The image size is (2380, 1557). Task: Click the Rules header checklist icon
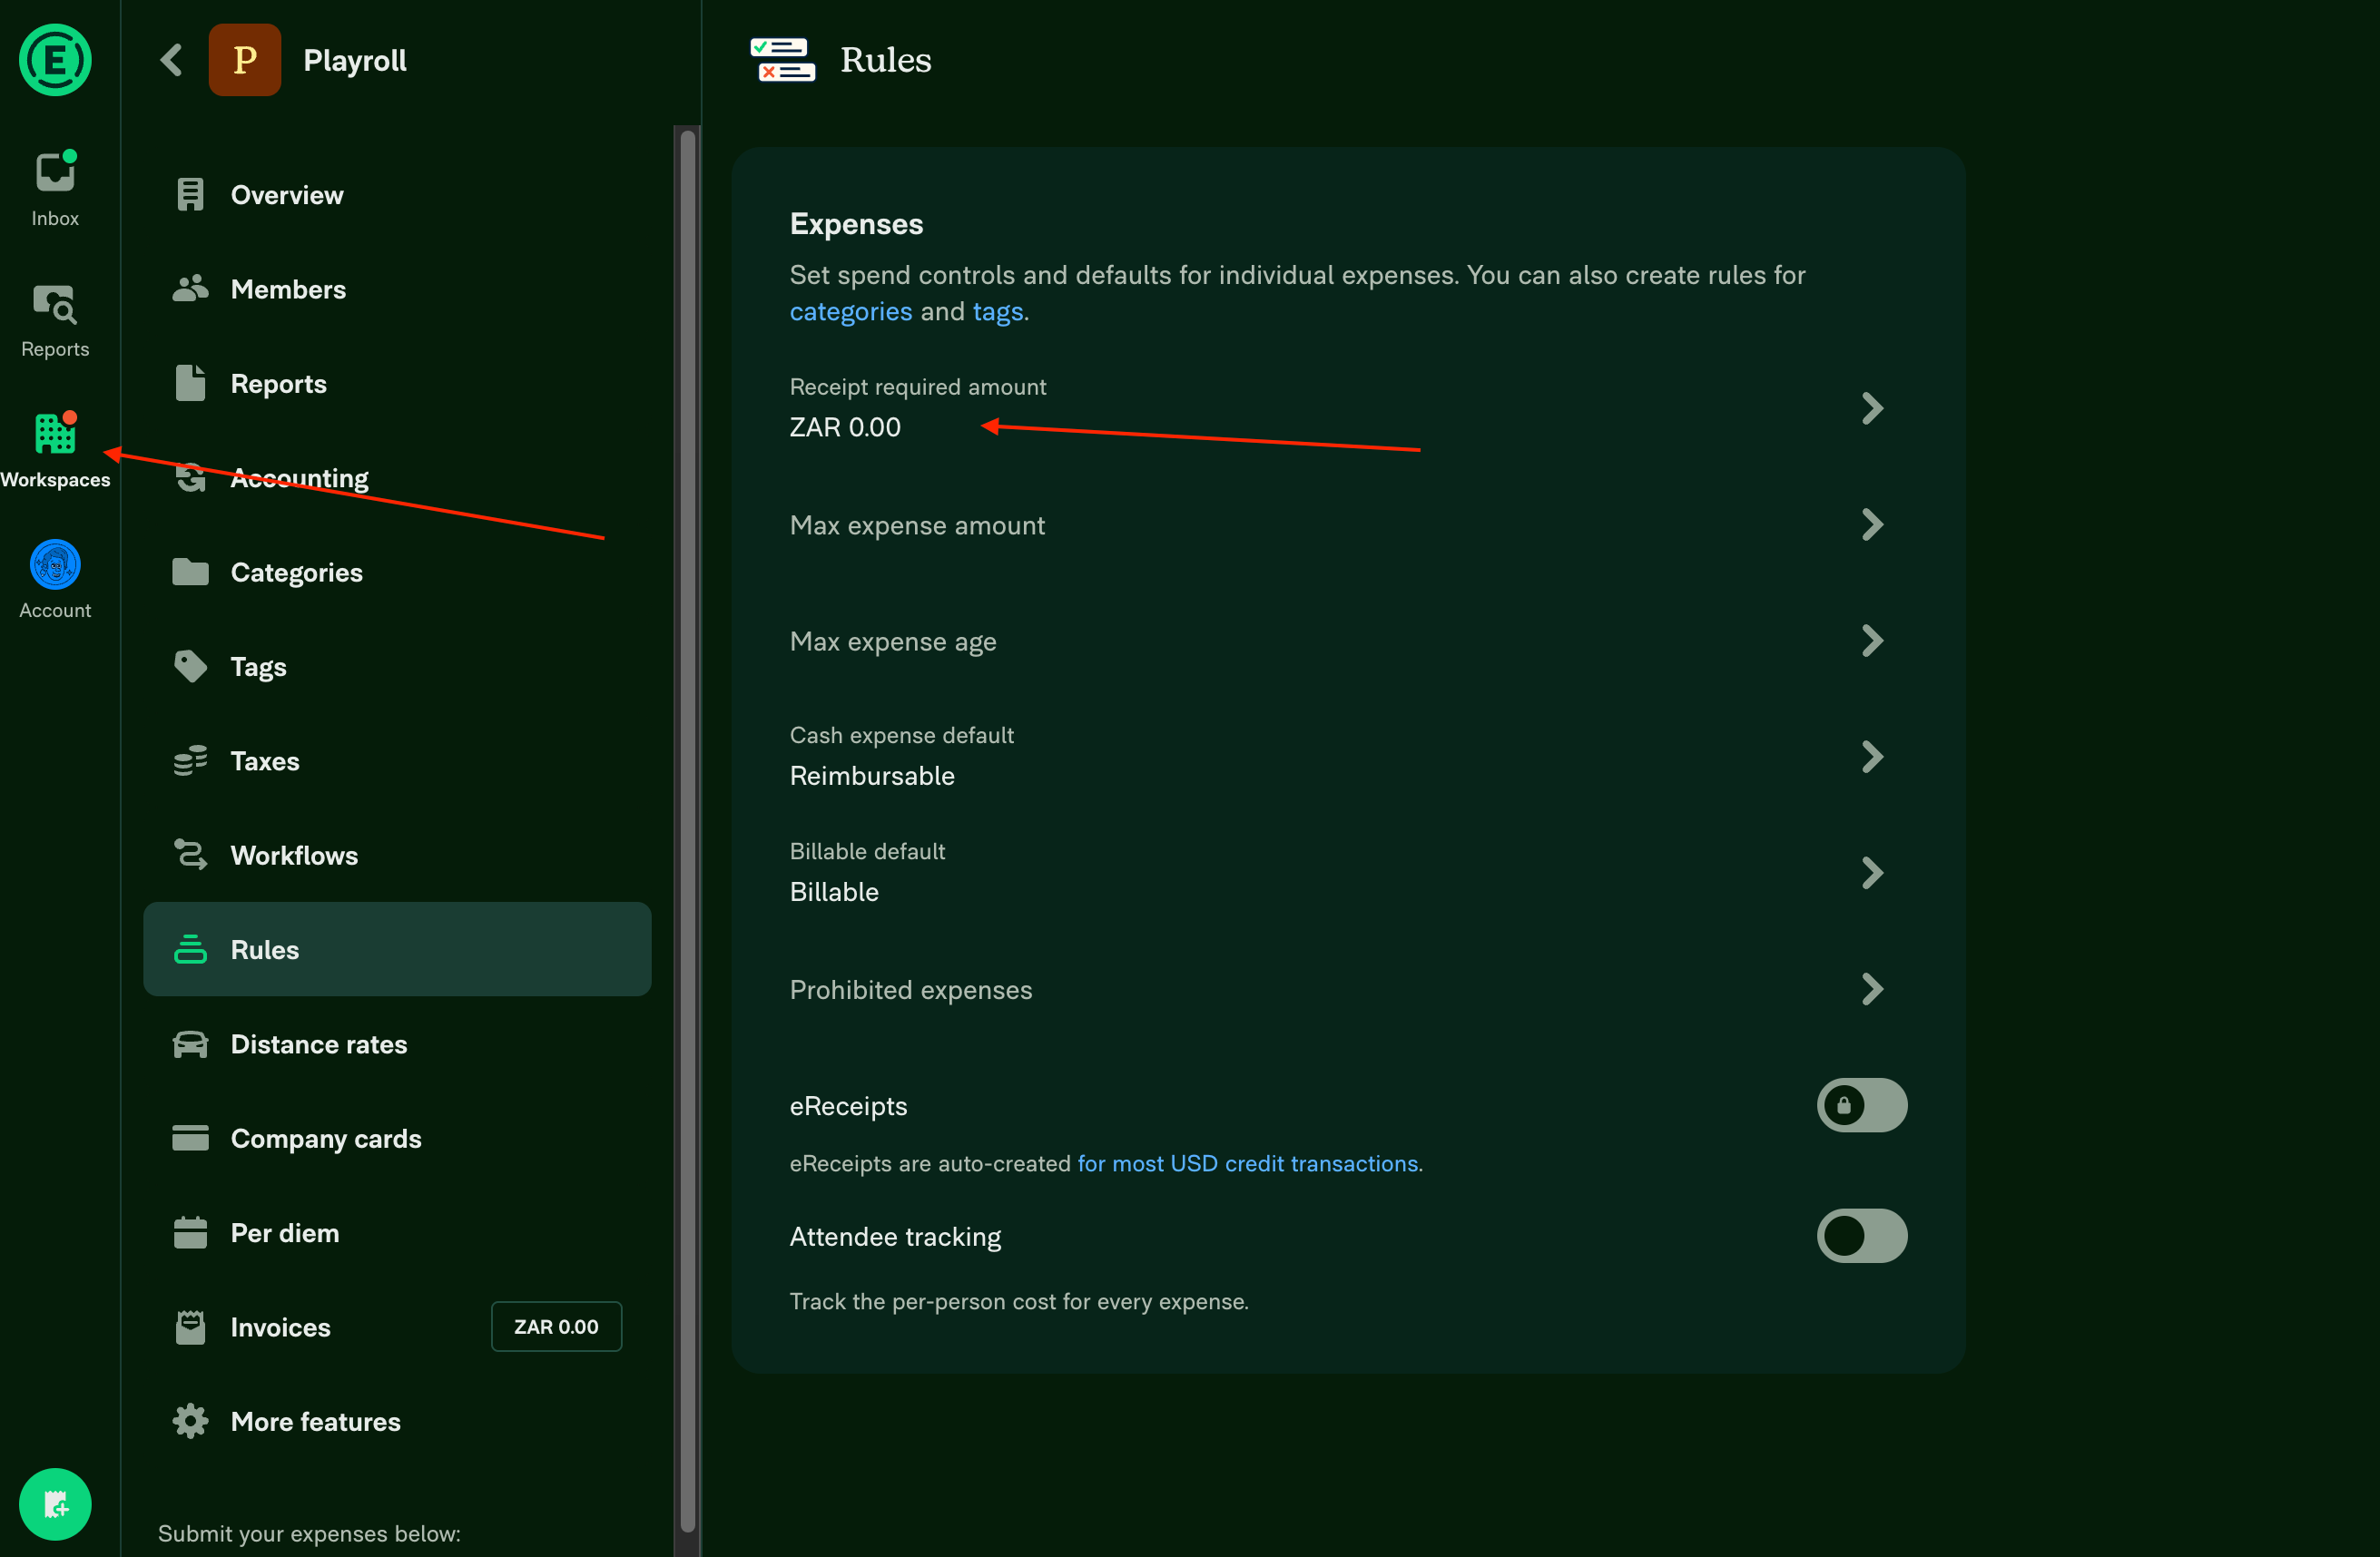(x=782, y=60)
